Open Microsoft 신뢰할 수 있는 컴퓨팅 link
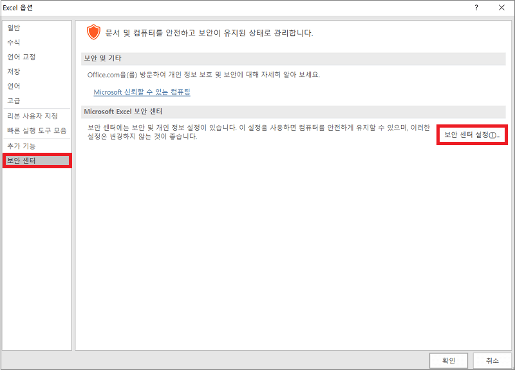515x370 pixels. click(142, 92)
